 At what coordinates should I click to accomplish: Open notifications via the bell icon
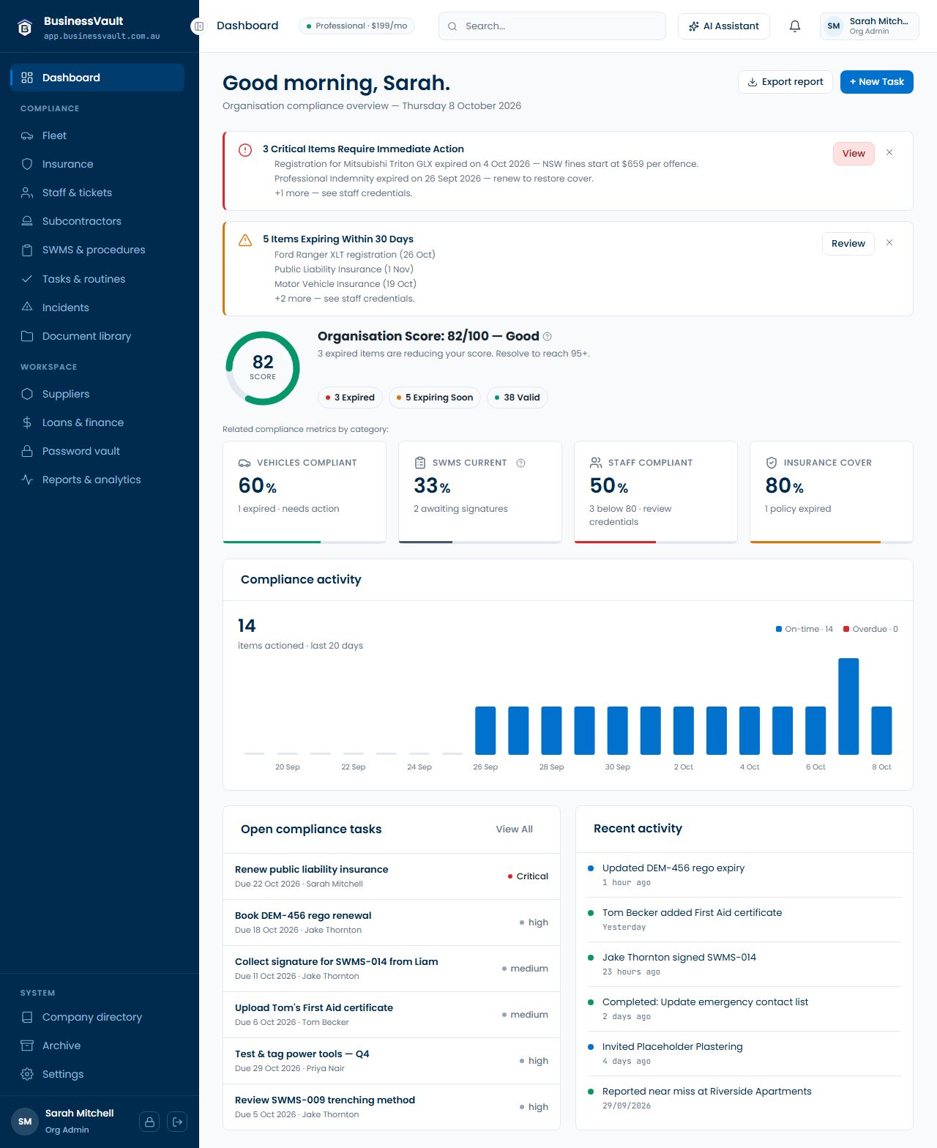pyautogui.click(x=795, y=26)
